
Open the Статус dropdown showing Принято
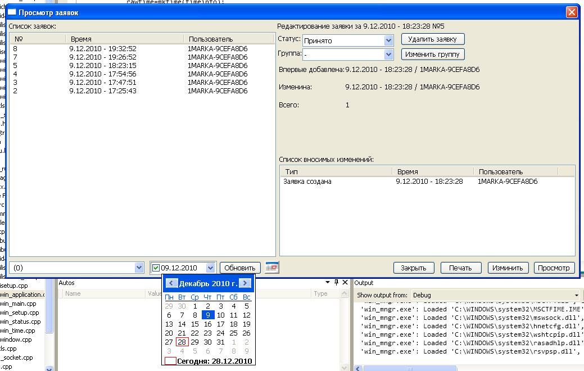(388, 40)
